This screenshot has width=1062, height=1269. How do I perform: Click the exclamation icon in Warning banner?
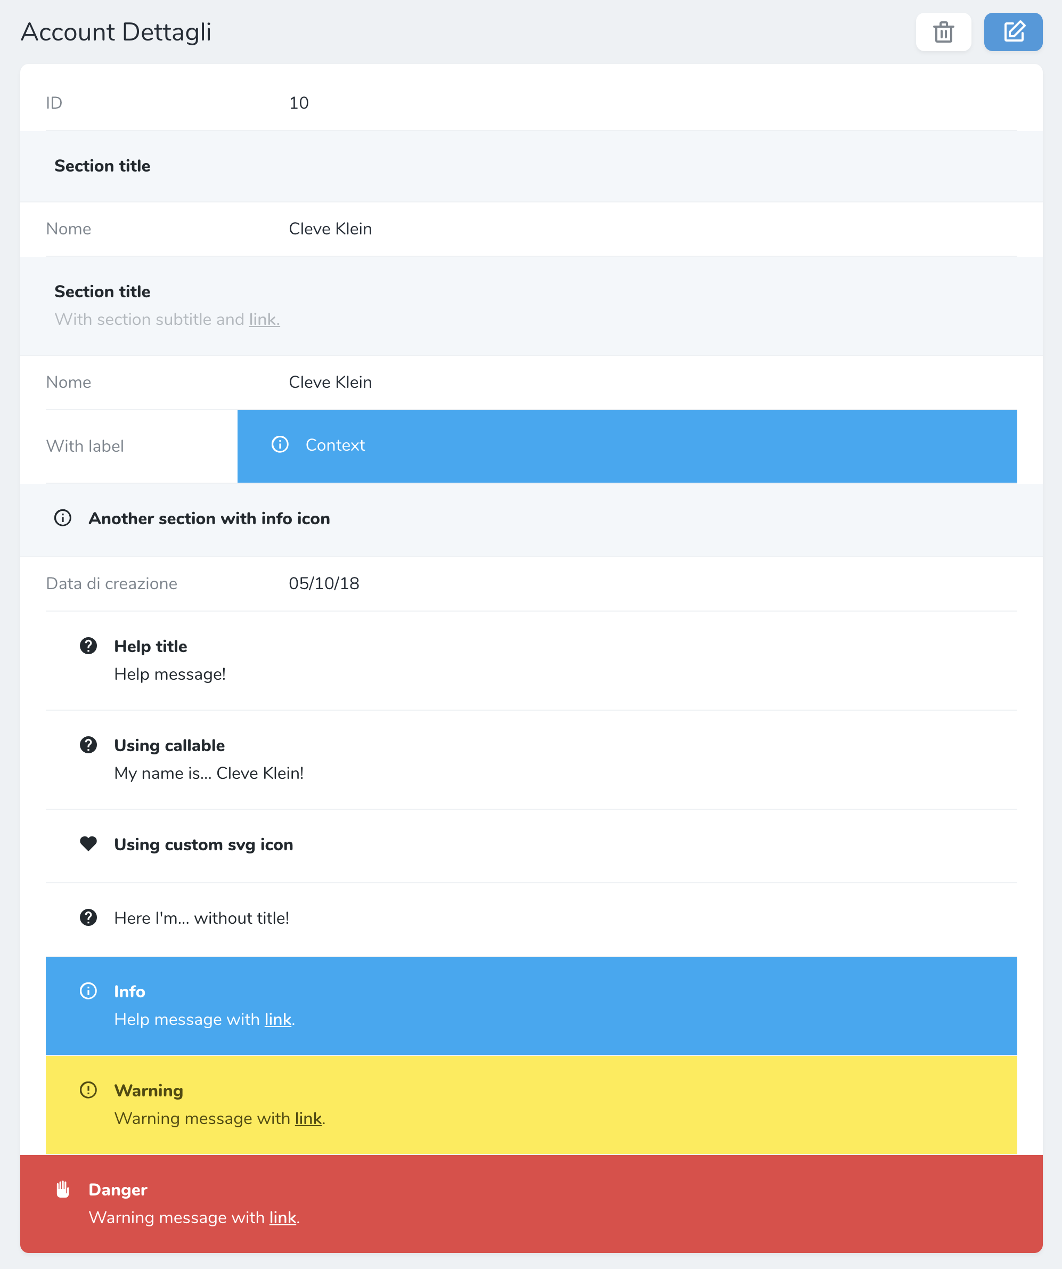[x=88, y=1090]
